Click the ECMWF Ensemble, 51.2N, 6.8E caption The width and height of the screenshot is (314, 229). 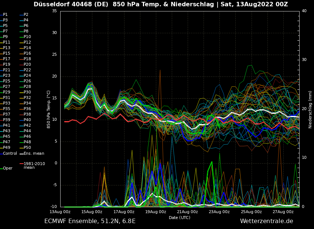point(90,221)
